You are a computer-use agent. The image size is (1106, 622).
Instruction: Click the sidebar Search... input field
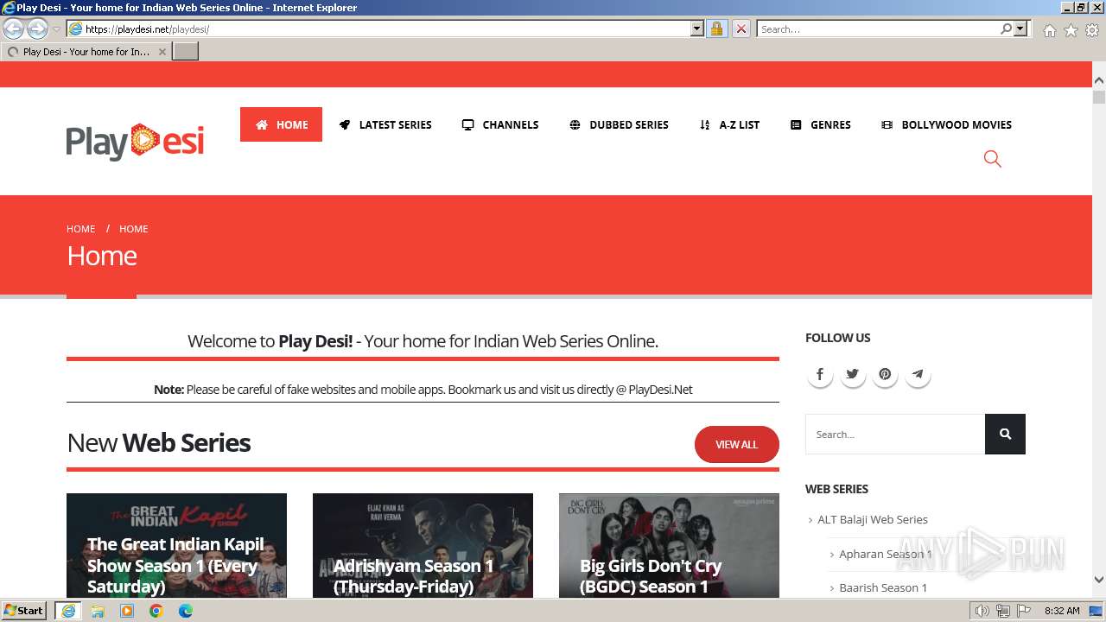click(x=895, y=435)
